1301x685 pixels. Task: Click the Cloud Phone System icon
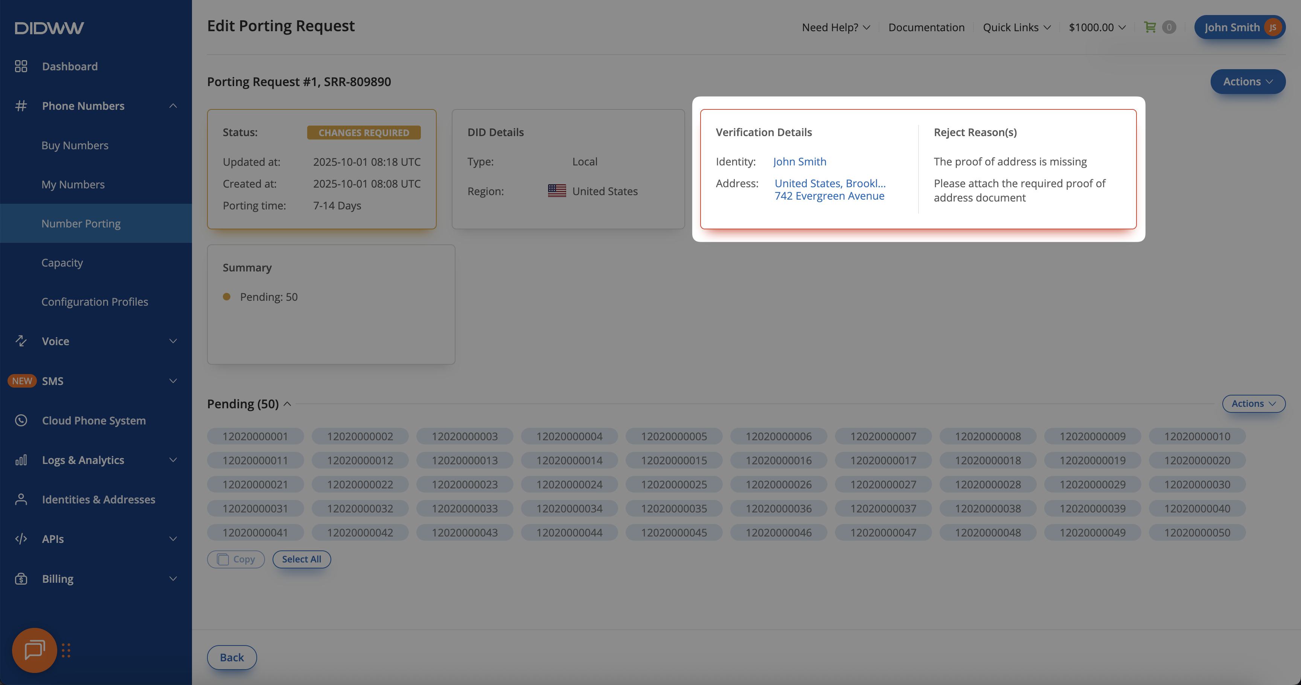(x=21, y=420)
